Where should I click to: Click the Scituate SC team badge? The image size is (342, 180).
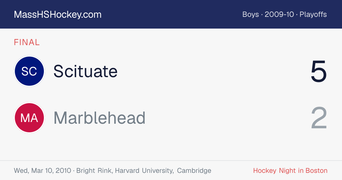29,71
